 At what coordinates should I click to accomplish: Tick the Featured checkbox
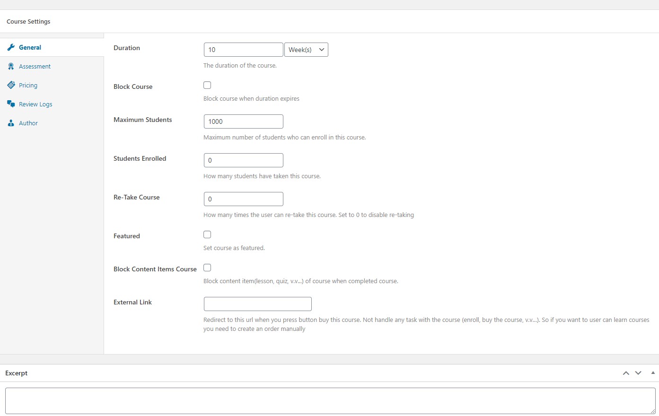(207, 234)
